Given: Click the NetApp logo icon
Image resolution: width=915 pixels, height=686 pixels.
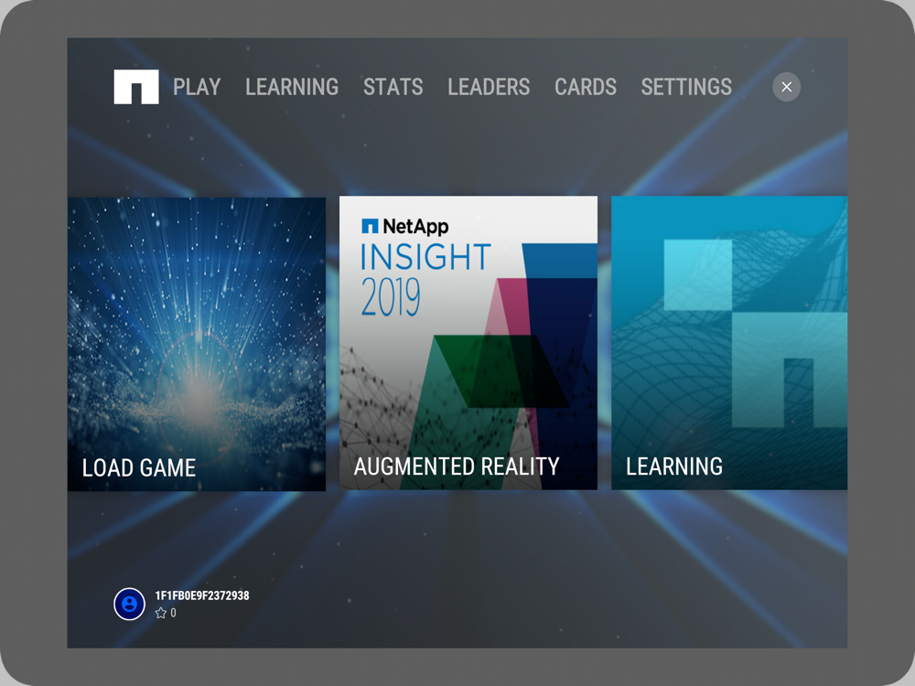Looking at the screenshot, I should (x=136, y=87).
